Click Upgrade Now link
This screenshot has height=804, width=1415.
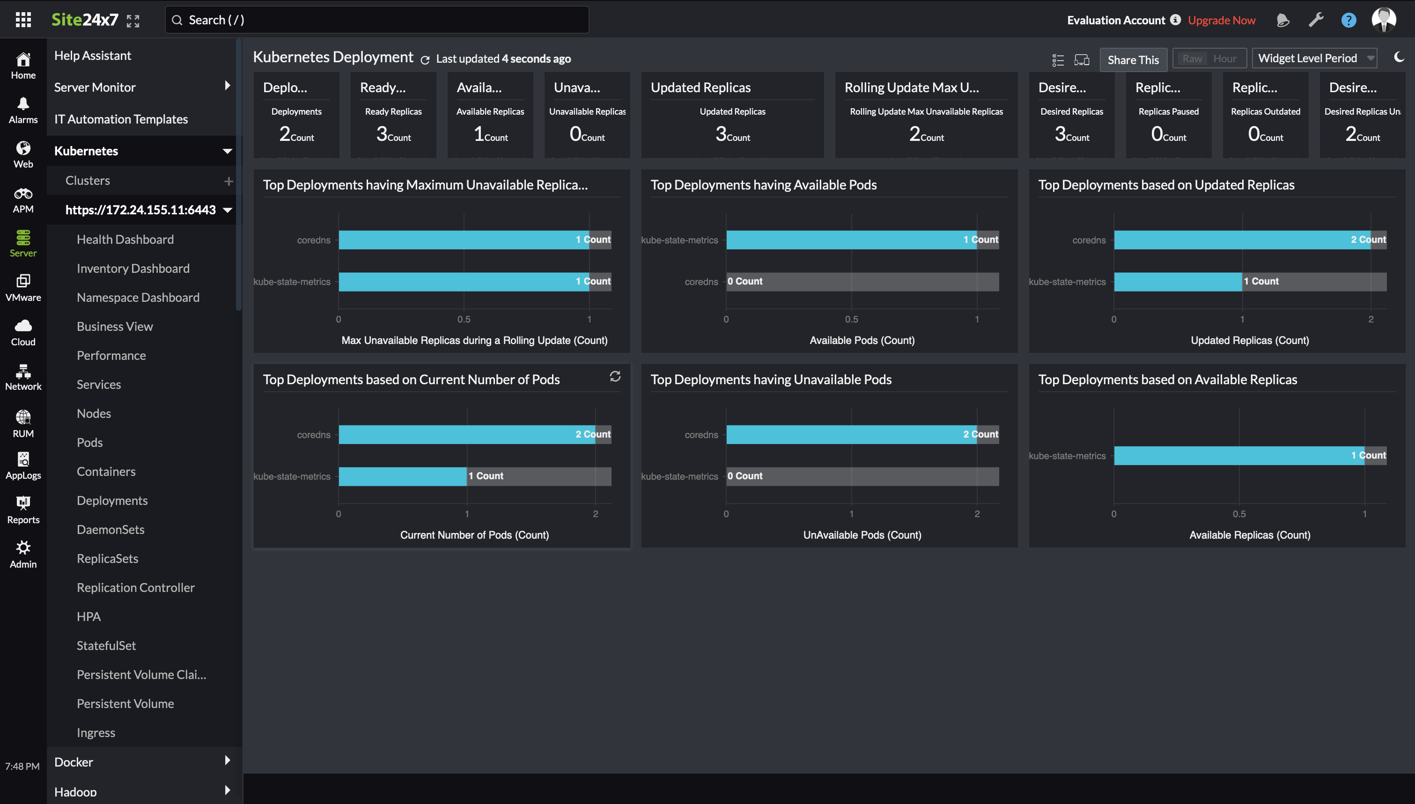[1222, 20]
